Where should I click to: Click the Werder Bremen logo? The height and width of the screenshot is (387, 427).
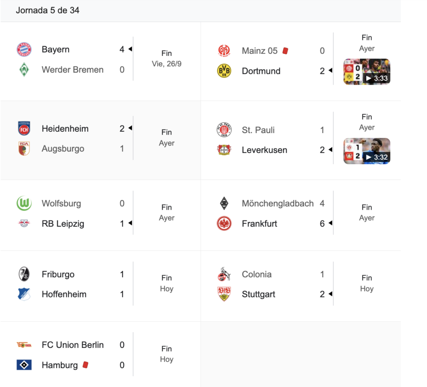pos(24,70)
